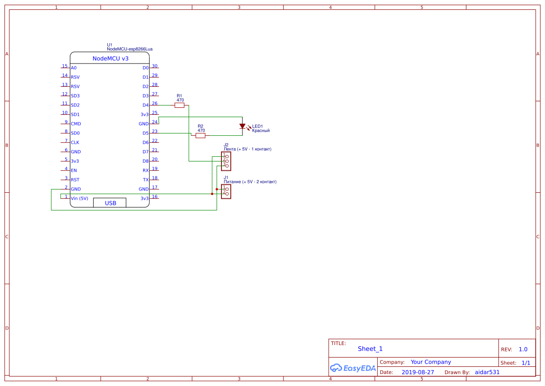545x386 pixels.
Task: Select pin label SD3
Action: (75, 96)
